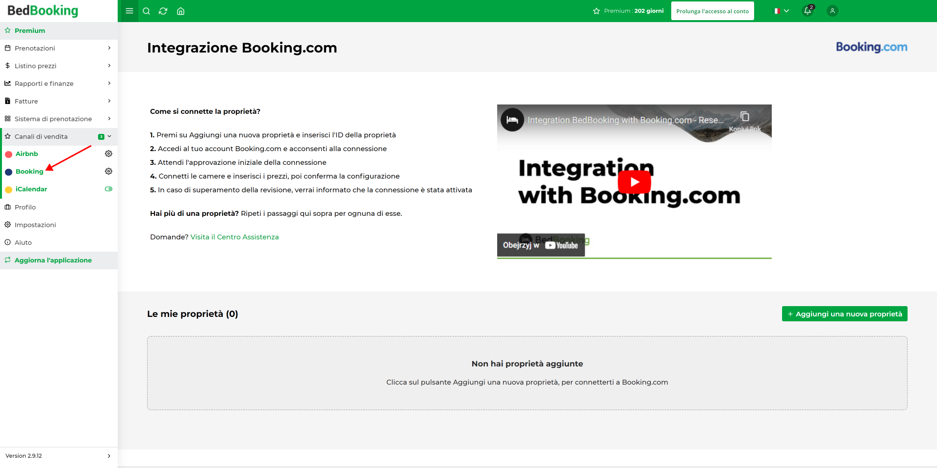Viewport: 937px width, 468px height.
Task: Expand Rapporti e finanze chevron
Action: (109, 83)
